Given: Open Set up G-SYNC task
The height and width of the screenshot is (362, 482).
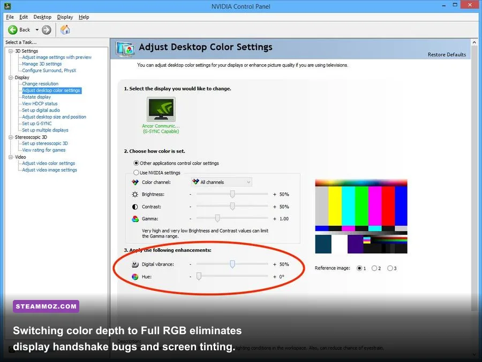Looking at the screenshot, I should pos(37,124).
